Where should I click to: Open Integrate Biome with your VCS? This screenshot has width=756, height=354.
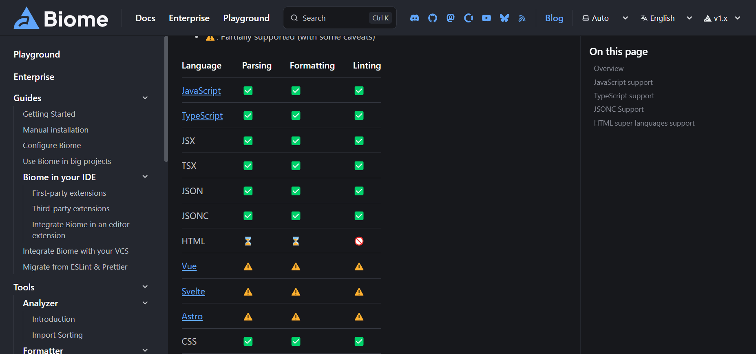[x=75, y=251]
